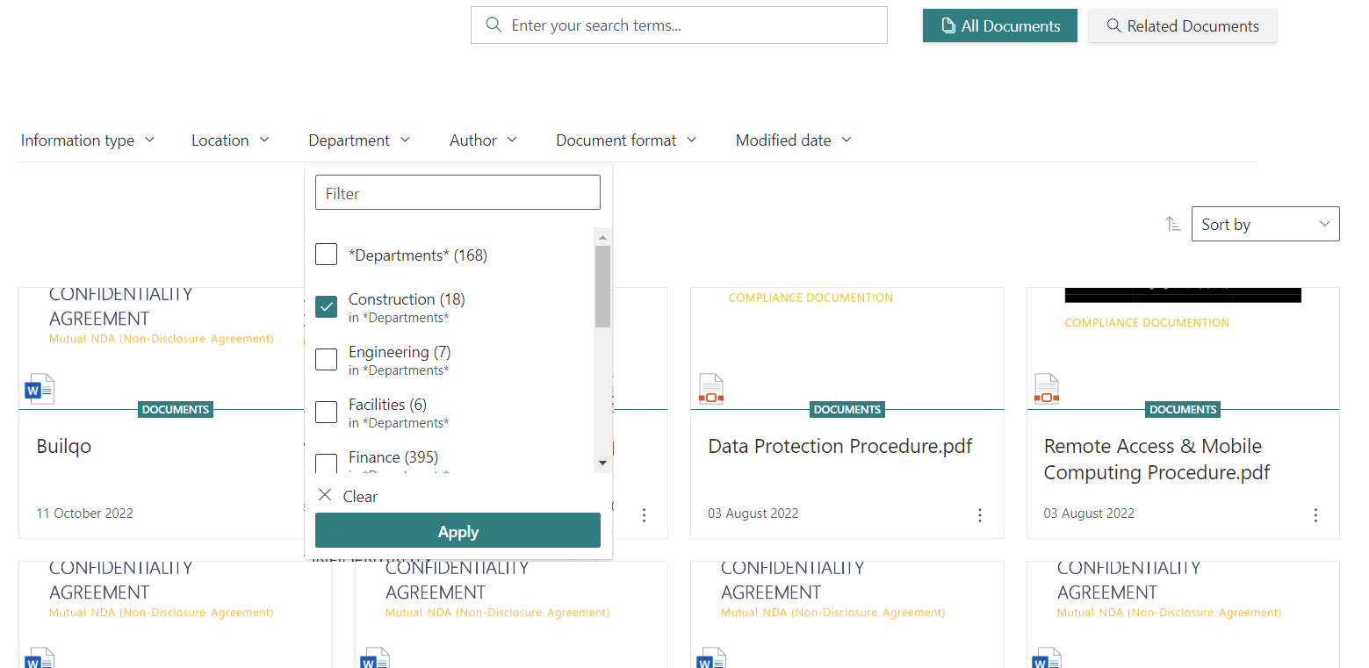Viewport: 1369px width, 668px height.
Task: Click inside the Filter text field
Action: (x=458, y=191)
